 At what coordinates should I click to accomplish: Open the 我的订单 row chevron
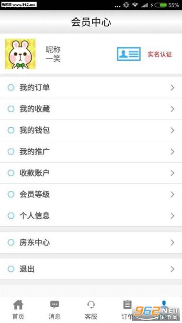tap(172, 88)
